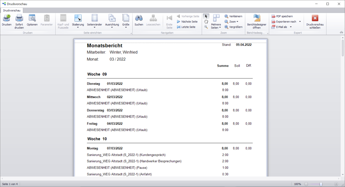Go to Nächste Seite
The width and height of the screenshot is (345, 187).
coord(187,22)
